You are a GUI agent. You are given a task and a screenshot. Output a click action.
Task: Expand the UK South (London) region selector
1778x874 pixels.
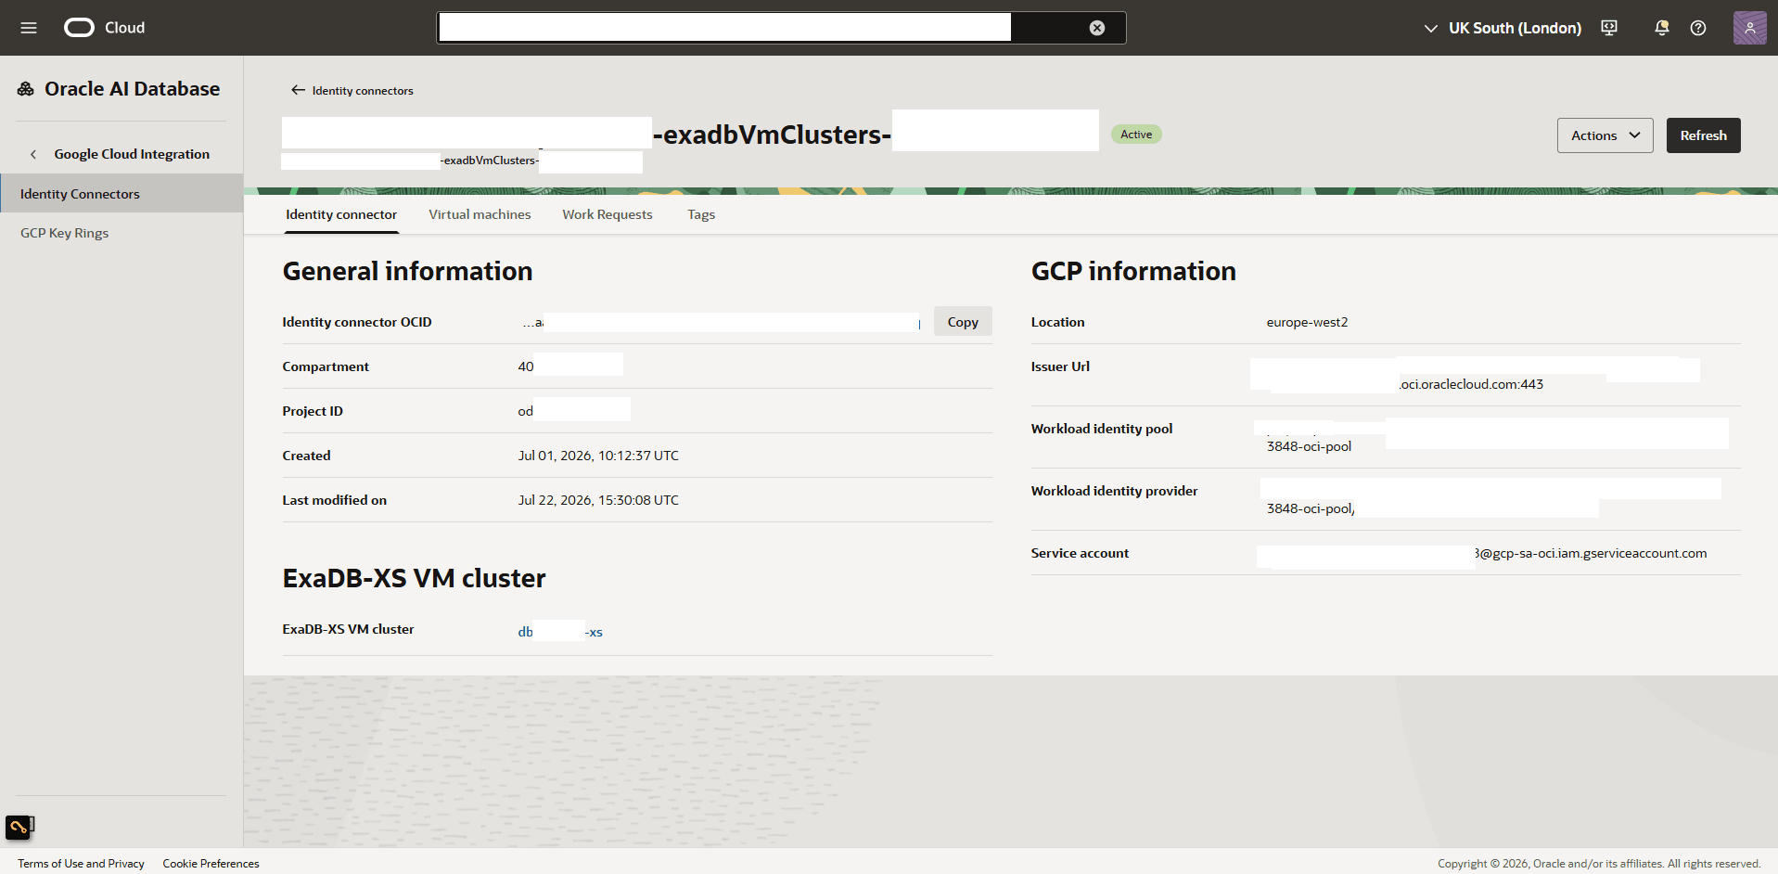pos(1503,28)
